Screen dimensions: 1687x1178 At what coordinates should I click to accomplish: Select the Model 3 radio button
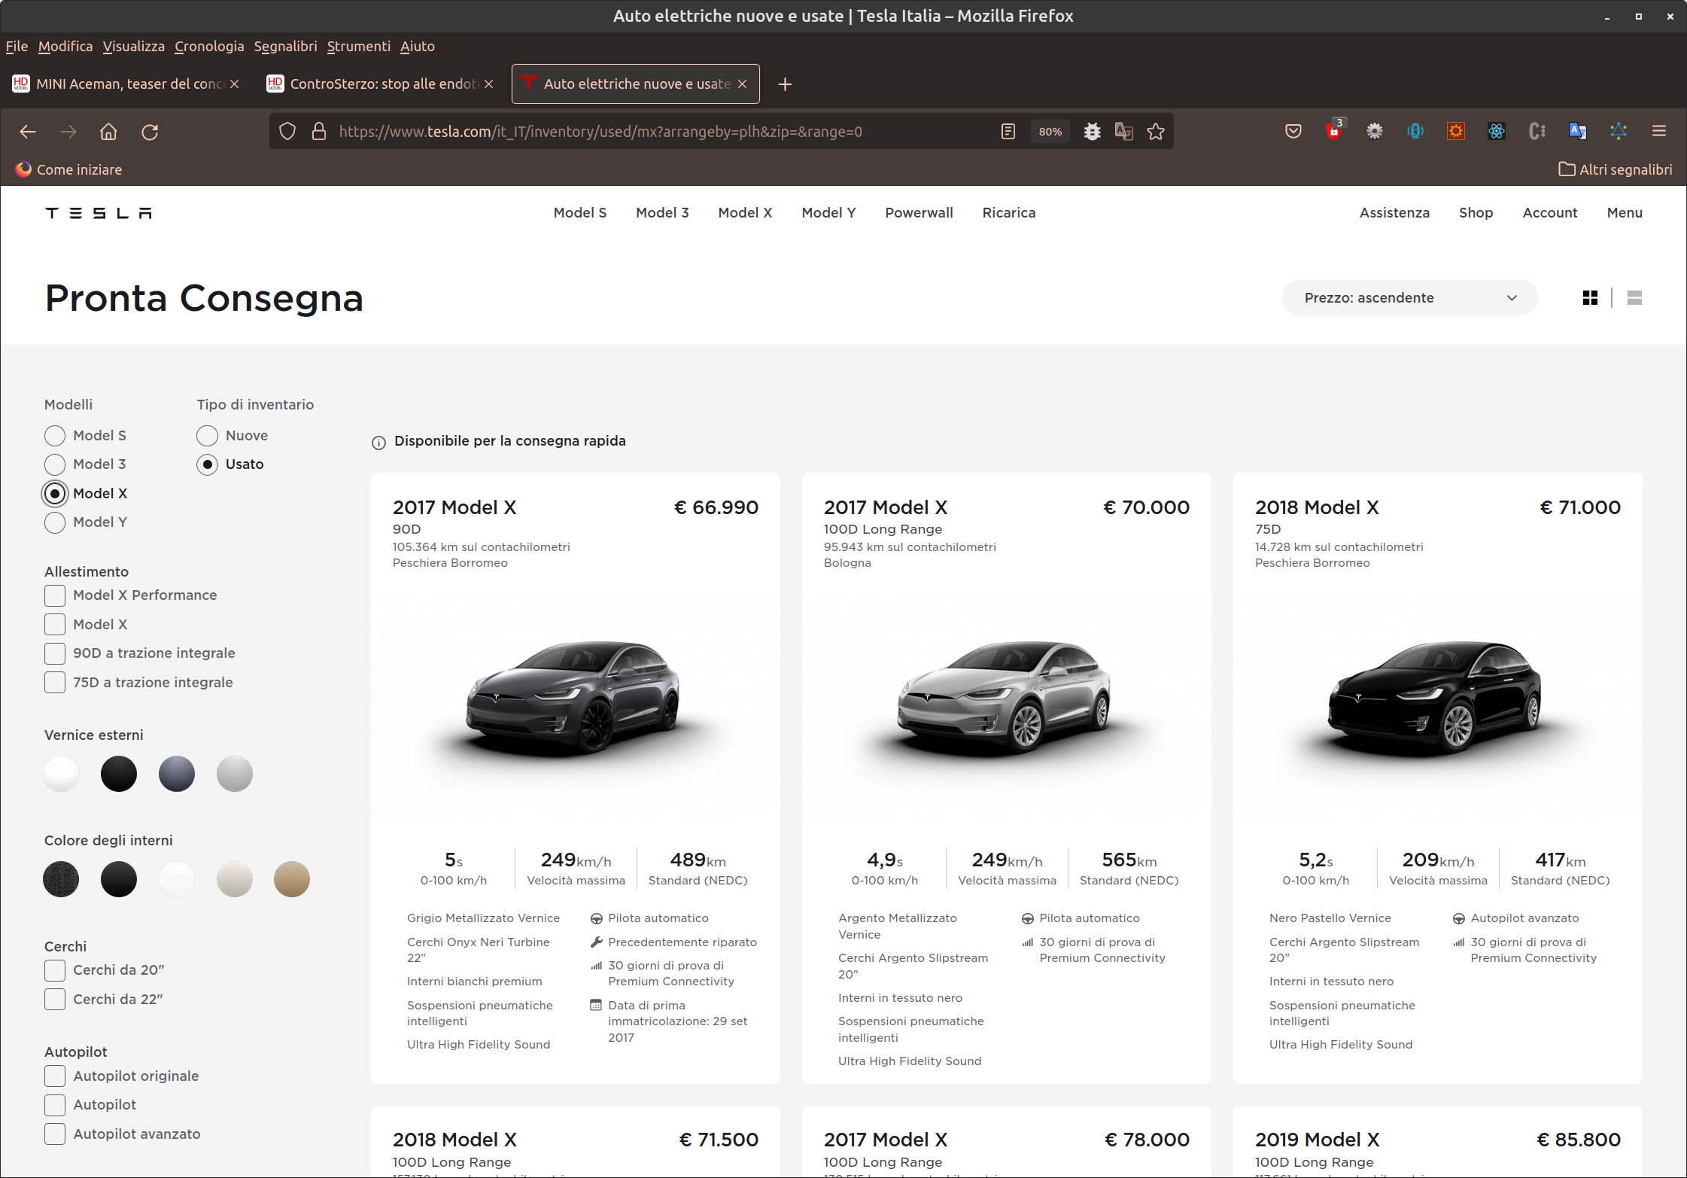[55, 464]
